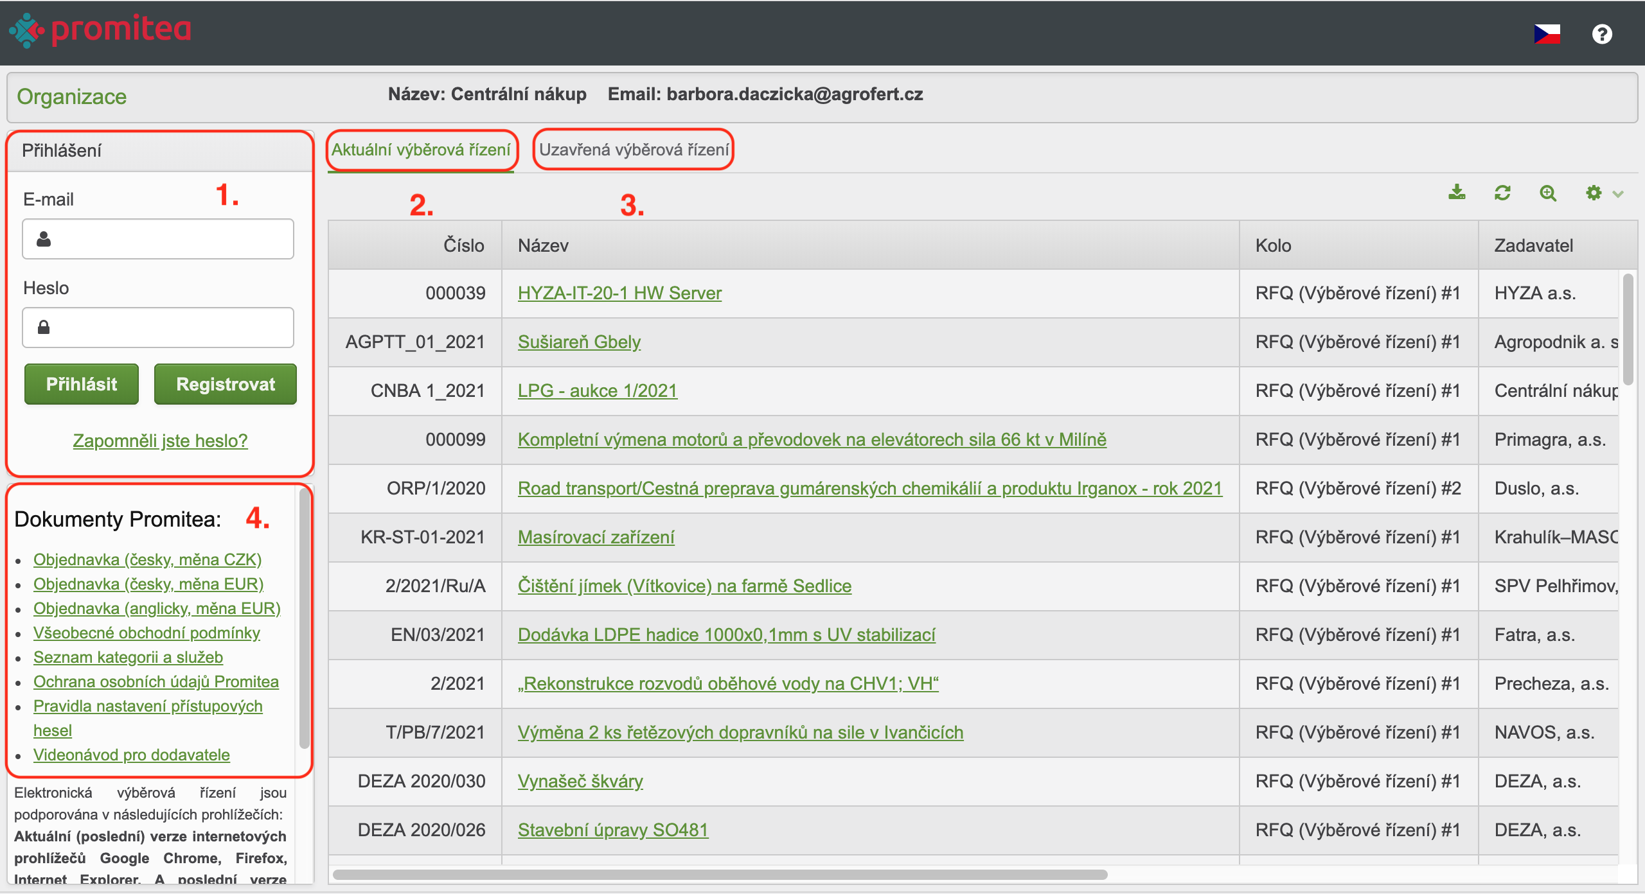The width and height of the screenshot is (1645, 894).
Task: Open Ochrana osobních údajů Promitea link
Action: [156, 681]
